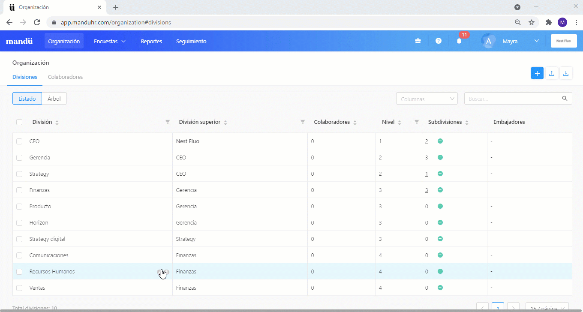Open a new browser tab
The height and width of the screenshot is (312, 583).
point(116,7)
